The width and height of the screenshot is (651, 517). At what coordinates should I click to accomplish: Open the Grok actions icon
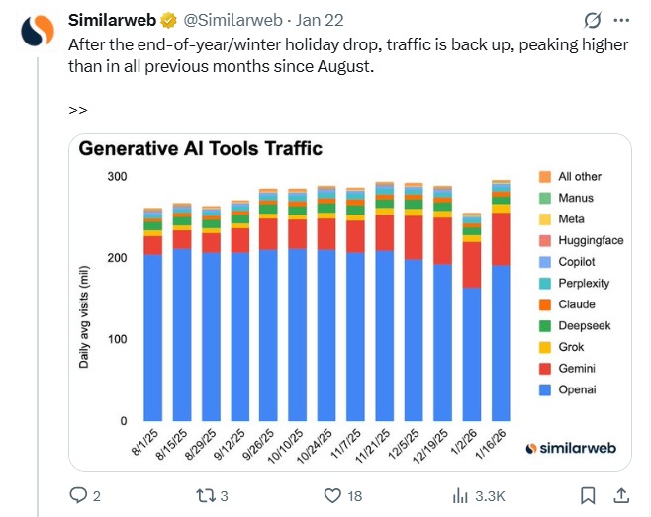pos(594,20)
